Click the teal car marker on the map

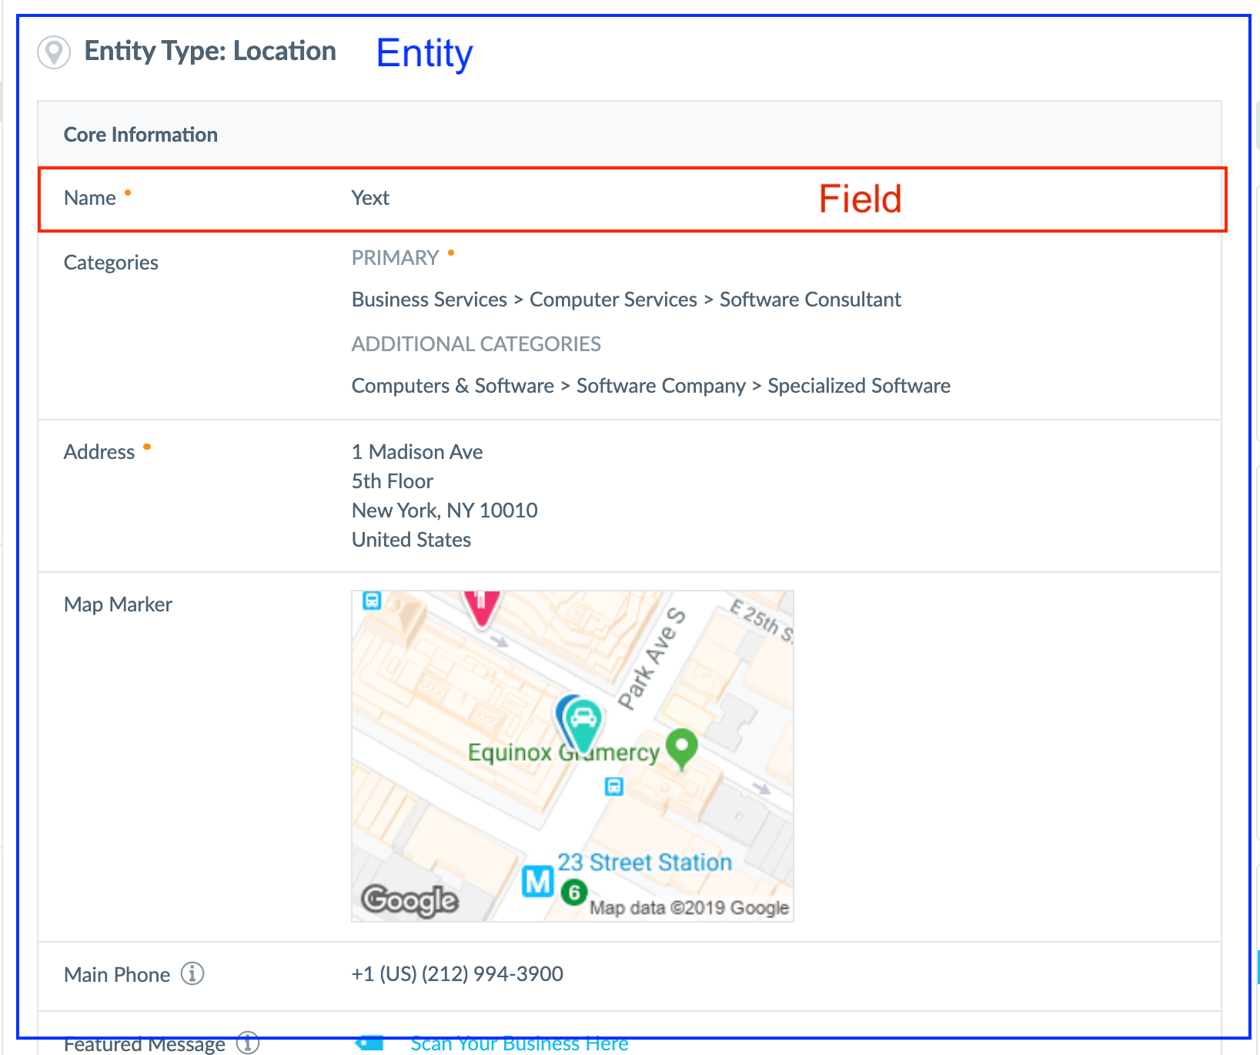tap(582, 725)
